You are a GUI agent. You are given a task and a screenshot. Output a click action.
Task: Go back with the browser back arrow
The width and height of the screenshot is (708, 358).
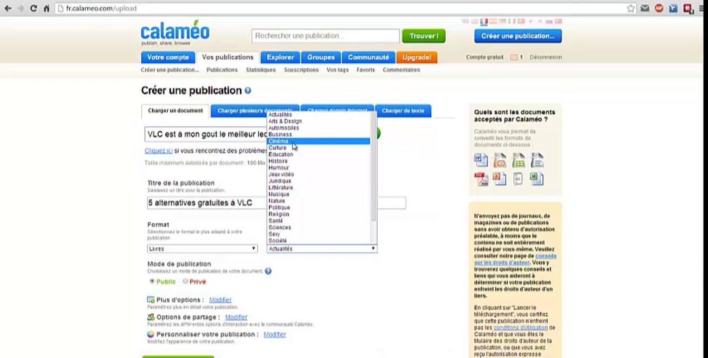coord(7,8)
